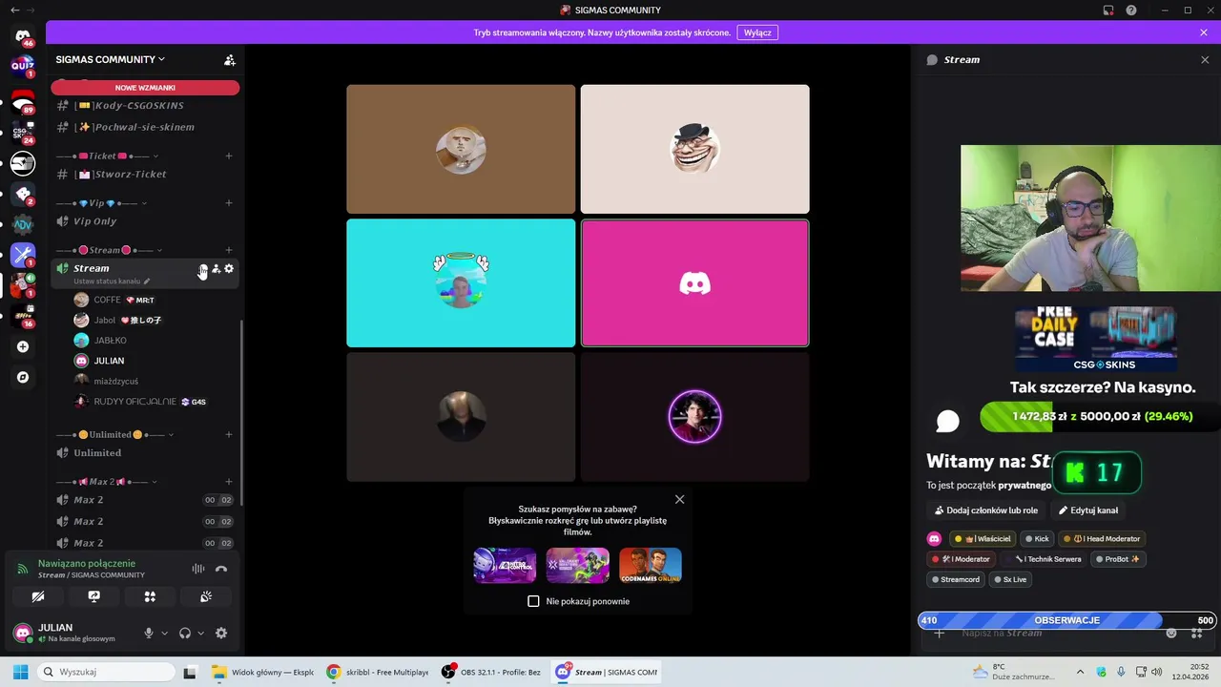This screenshot has height=687, width=1221.
Task: Open microphone input options arrow
Action: [x=164, y=633]
